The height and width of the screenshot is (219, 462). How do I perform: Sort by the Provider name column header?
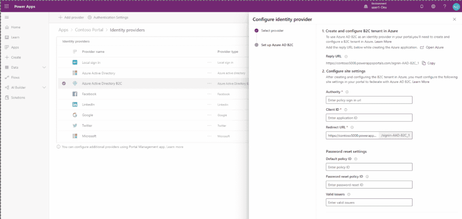[x=93, y=52]
